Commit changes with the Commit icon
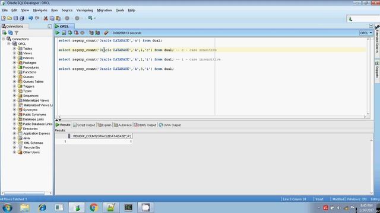 (70, 33)
